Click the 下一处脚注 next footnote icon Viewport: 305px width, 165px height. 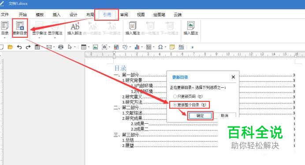point(112,26)
